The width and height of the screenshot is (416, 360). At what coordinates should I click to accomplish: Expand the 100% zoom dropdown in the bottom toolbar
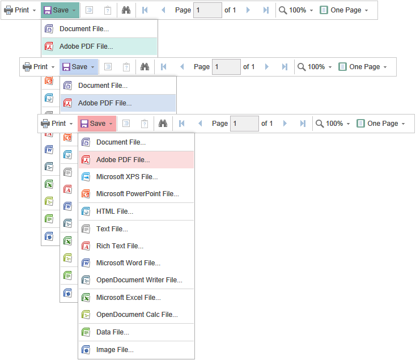coord(333,124)
